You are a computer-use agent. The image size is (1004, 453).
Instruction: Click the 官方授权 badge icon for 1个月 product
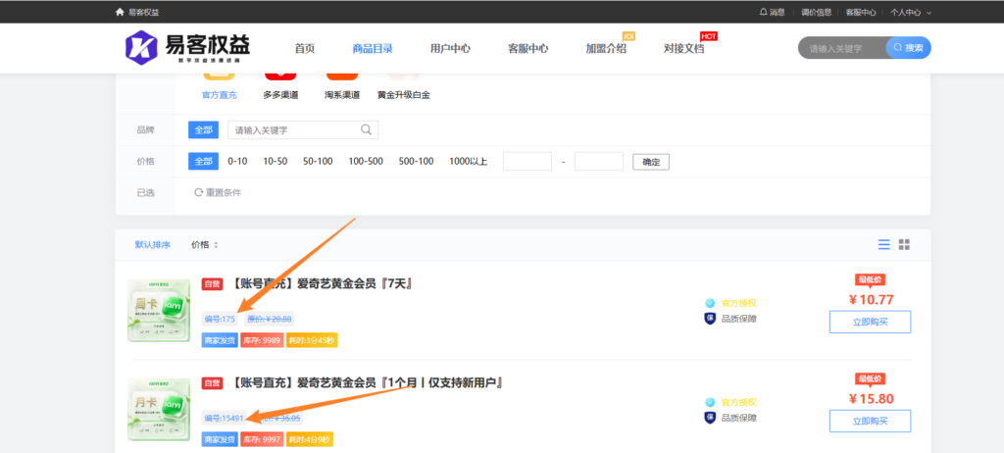pos(710,402)
